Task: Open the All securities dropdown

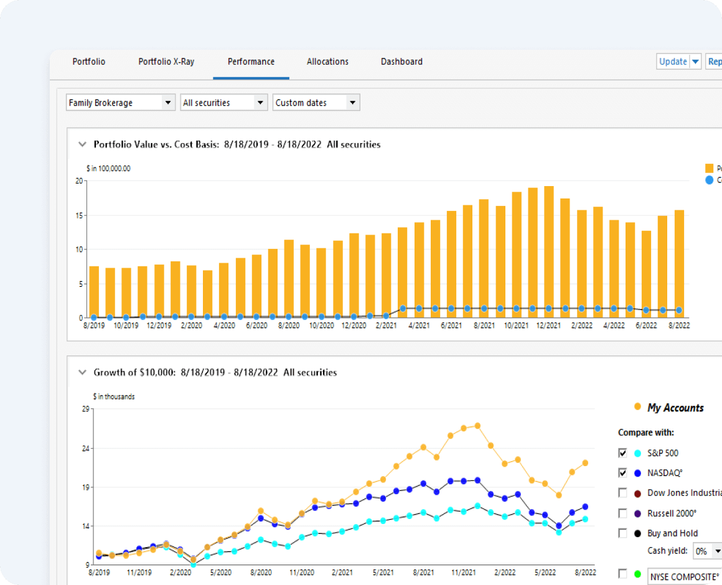Action: click(x=261, y=102)
